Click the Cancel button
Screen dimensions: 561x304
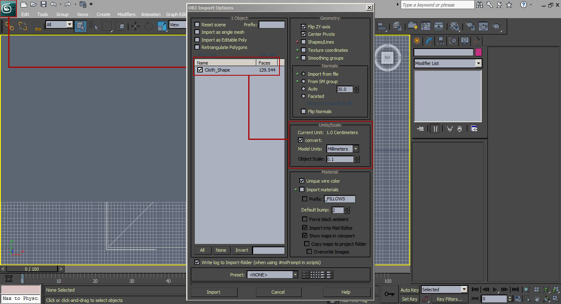278,292
